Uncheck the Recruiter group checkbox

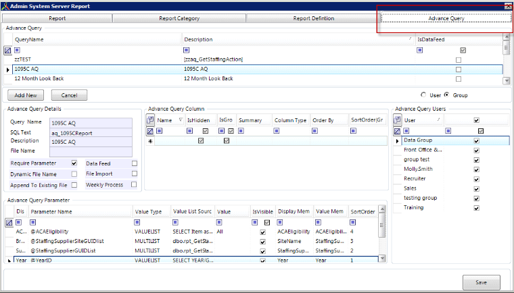coord(477,179)
